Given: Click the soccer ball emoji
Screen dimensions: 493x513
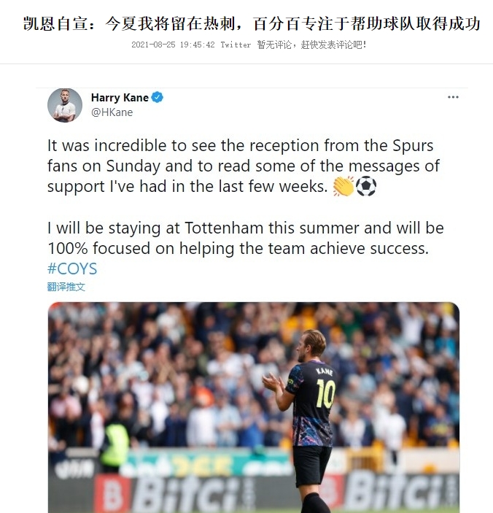Looking at the screenshot, I should point(366,186).
